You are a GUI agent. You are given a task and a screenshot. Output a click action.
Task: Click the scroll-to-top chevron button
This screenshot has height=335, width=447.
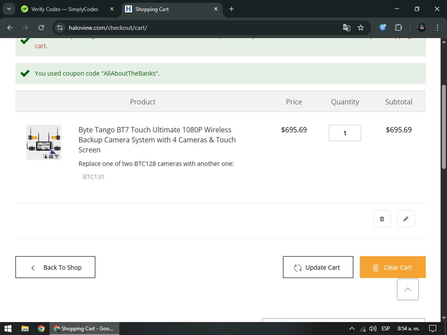coord(408,289)
